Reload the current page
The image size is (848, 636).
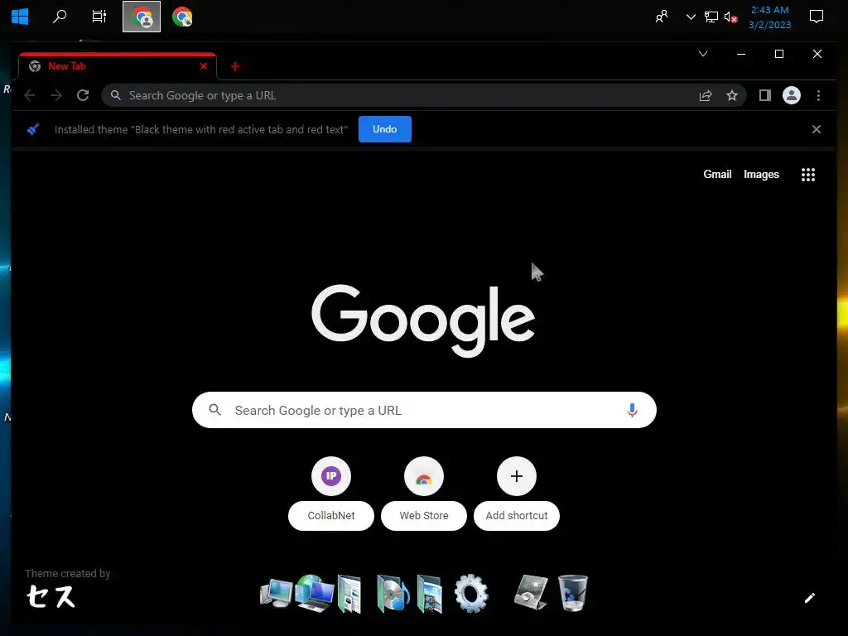click(83, 96)
